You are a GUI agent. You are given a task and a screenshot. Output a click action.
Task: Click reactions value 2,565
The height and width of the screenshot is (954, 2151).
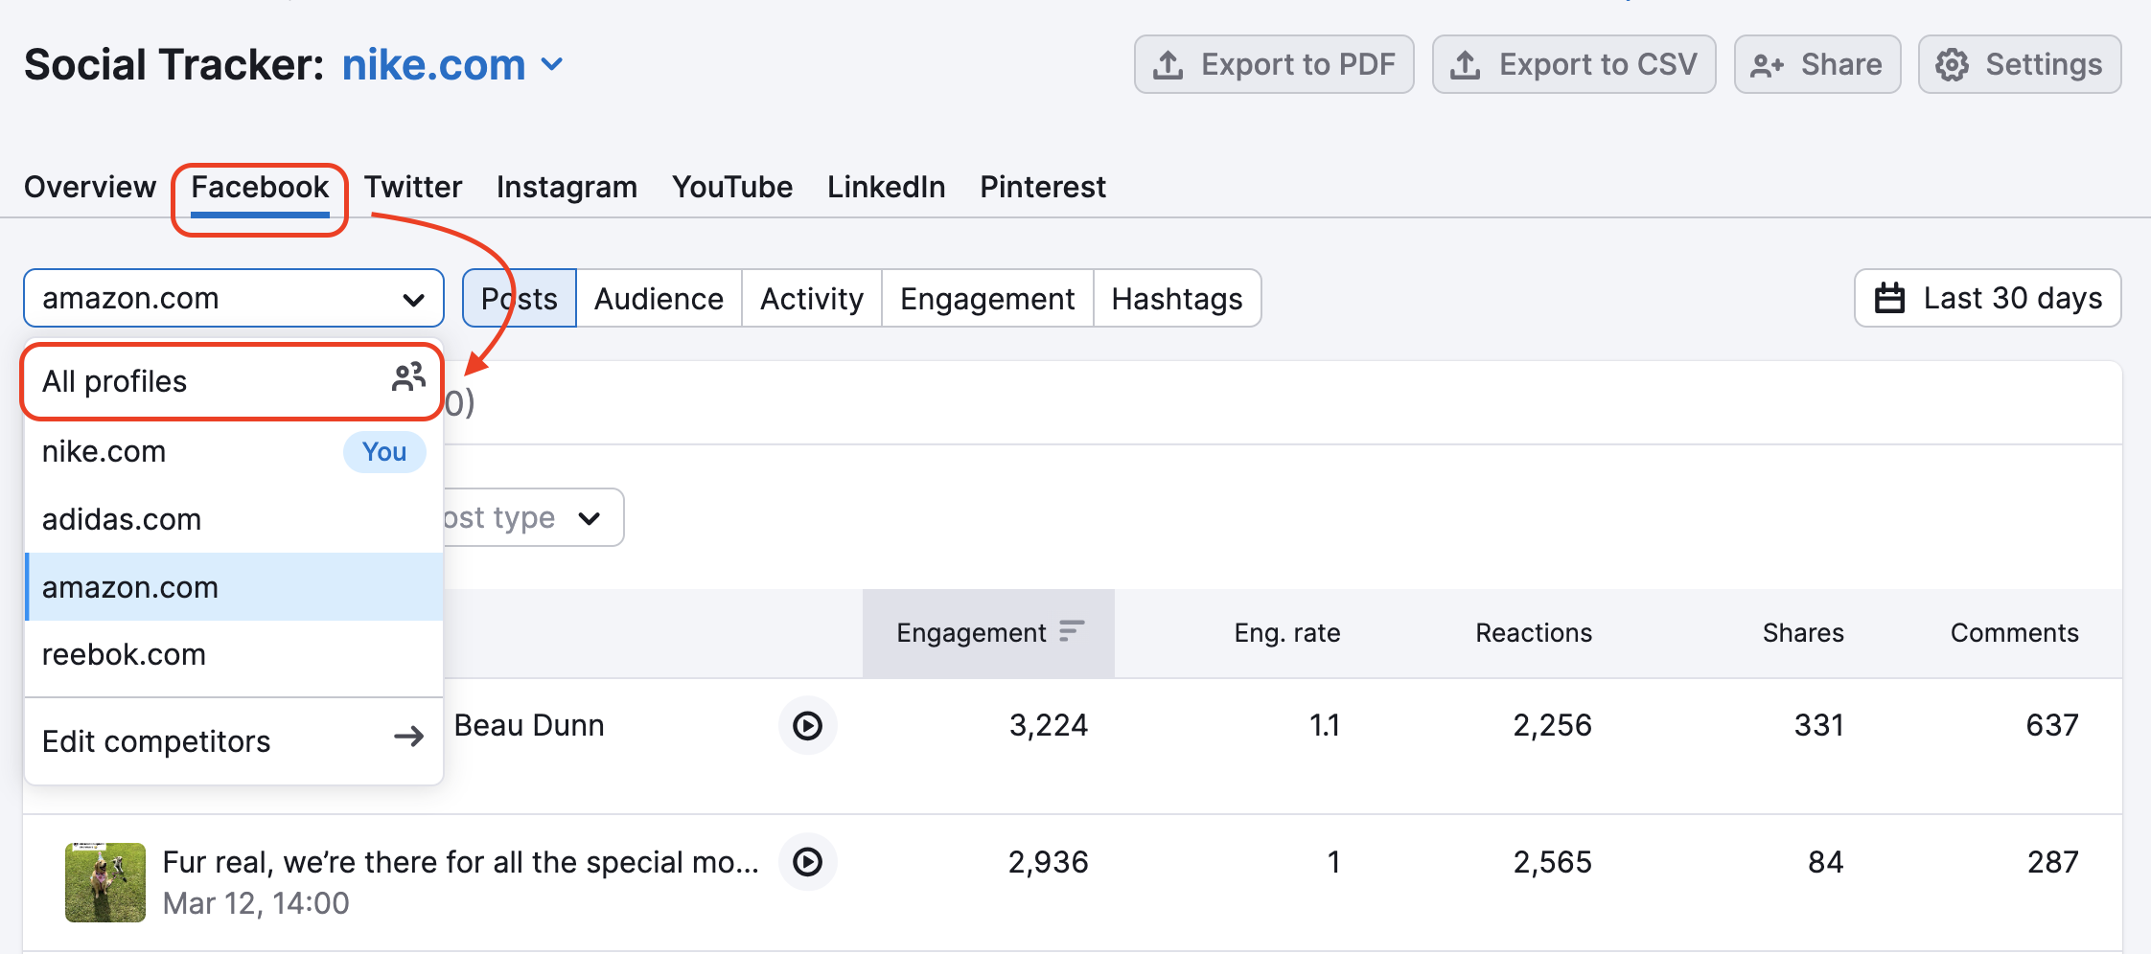(1553, 862)
